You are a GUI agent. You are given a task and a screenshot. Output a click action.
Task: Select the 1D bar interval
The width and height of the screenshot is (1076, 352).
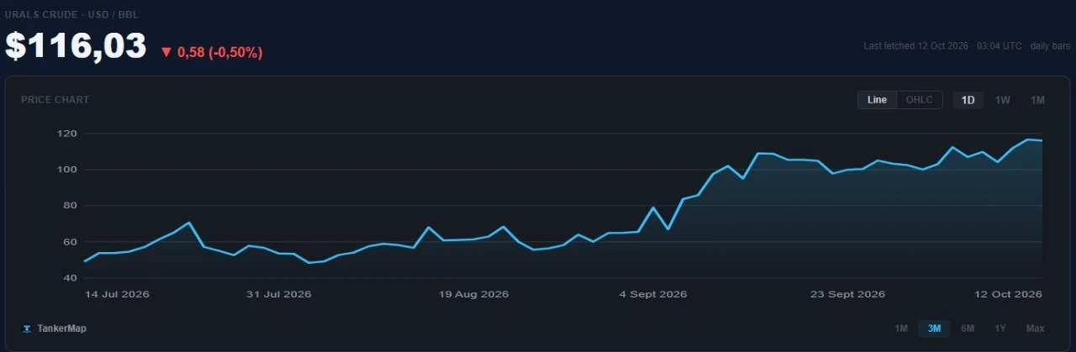click(968, 100)
